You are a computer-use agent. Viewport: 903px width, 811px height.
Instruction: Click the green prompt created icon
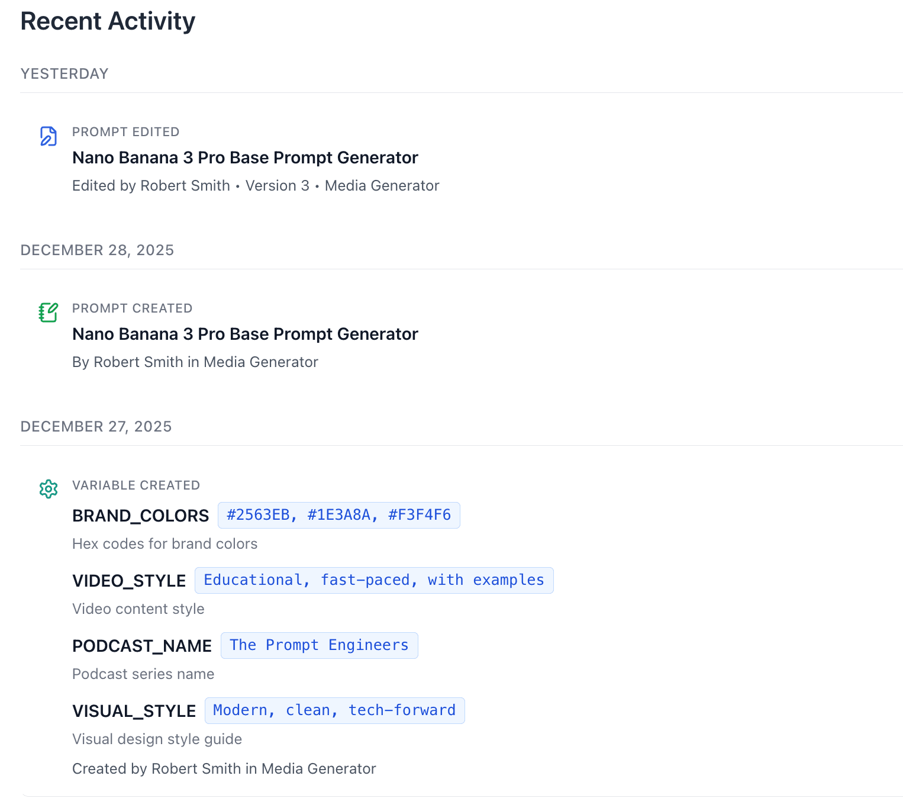(x=48, y=312)
